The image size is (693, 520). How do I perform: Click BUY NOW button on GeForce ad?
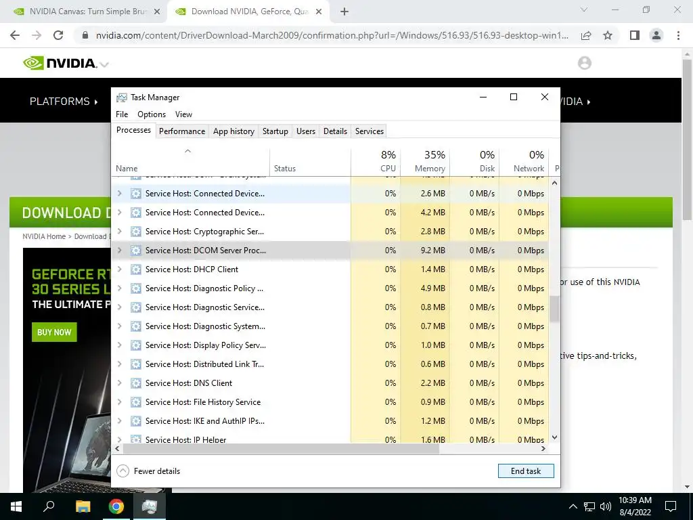click(54, 332)
